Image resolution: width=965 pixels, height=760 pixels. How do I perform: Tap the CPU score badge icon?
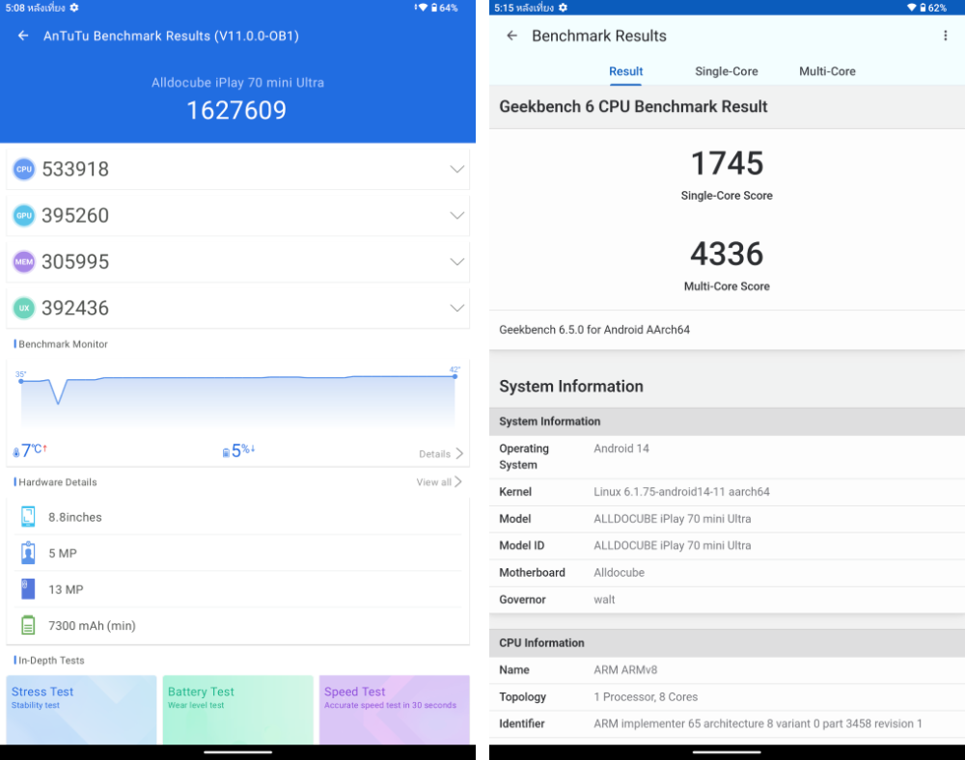[x=23, y=170]
